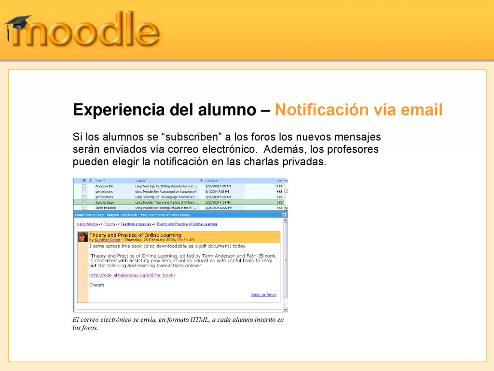The width and height of the screenshot is (494, 371).
Task: Click the post title 'Theory and Practice of Online Learning'
Action: pos(135,235)
